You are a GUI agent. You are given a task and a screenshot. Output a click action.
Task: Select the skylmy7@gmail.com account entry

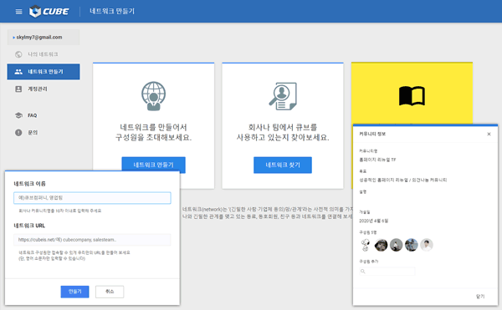pyautogui.click(x=44, y=37)
